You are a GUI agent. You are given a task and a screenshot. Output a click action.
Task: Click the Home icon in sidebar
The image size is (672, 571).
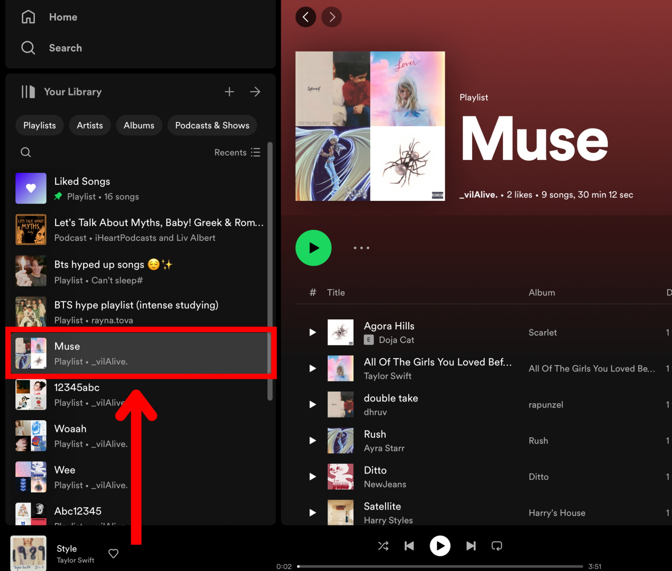28,17
